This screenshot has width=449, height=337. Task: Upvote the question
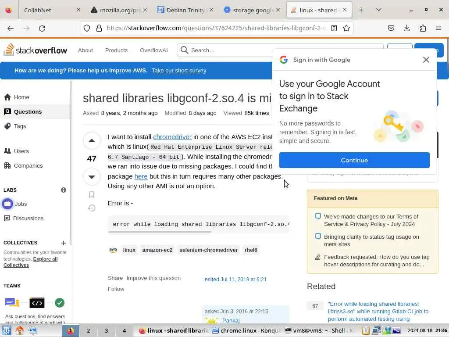coord(92,141)
